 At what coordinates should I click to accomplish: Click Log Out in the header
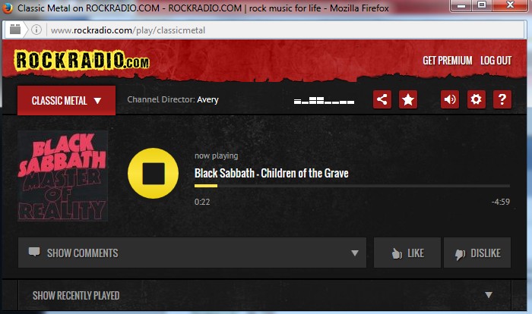496,61
